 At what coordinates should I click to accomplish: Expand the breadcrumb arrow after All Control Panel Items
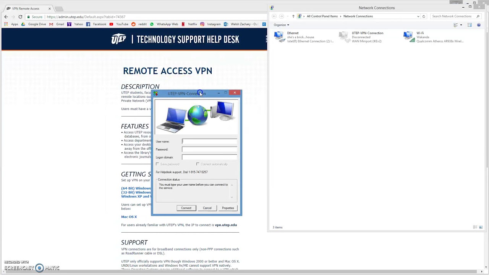pos(341,16)
